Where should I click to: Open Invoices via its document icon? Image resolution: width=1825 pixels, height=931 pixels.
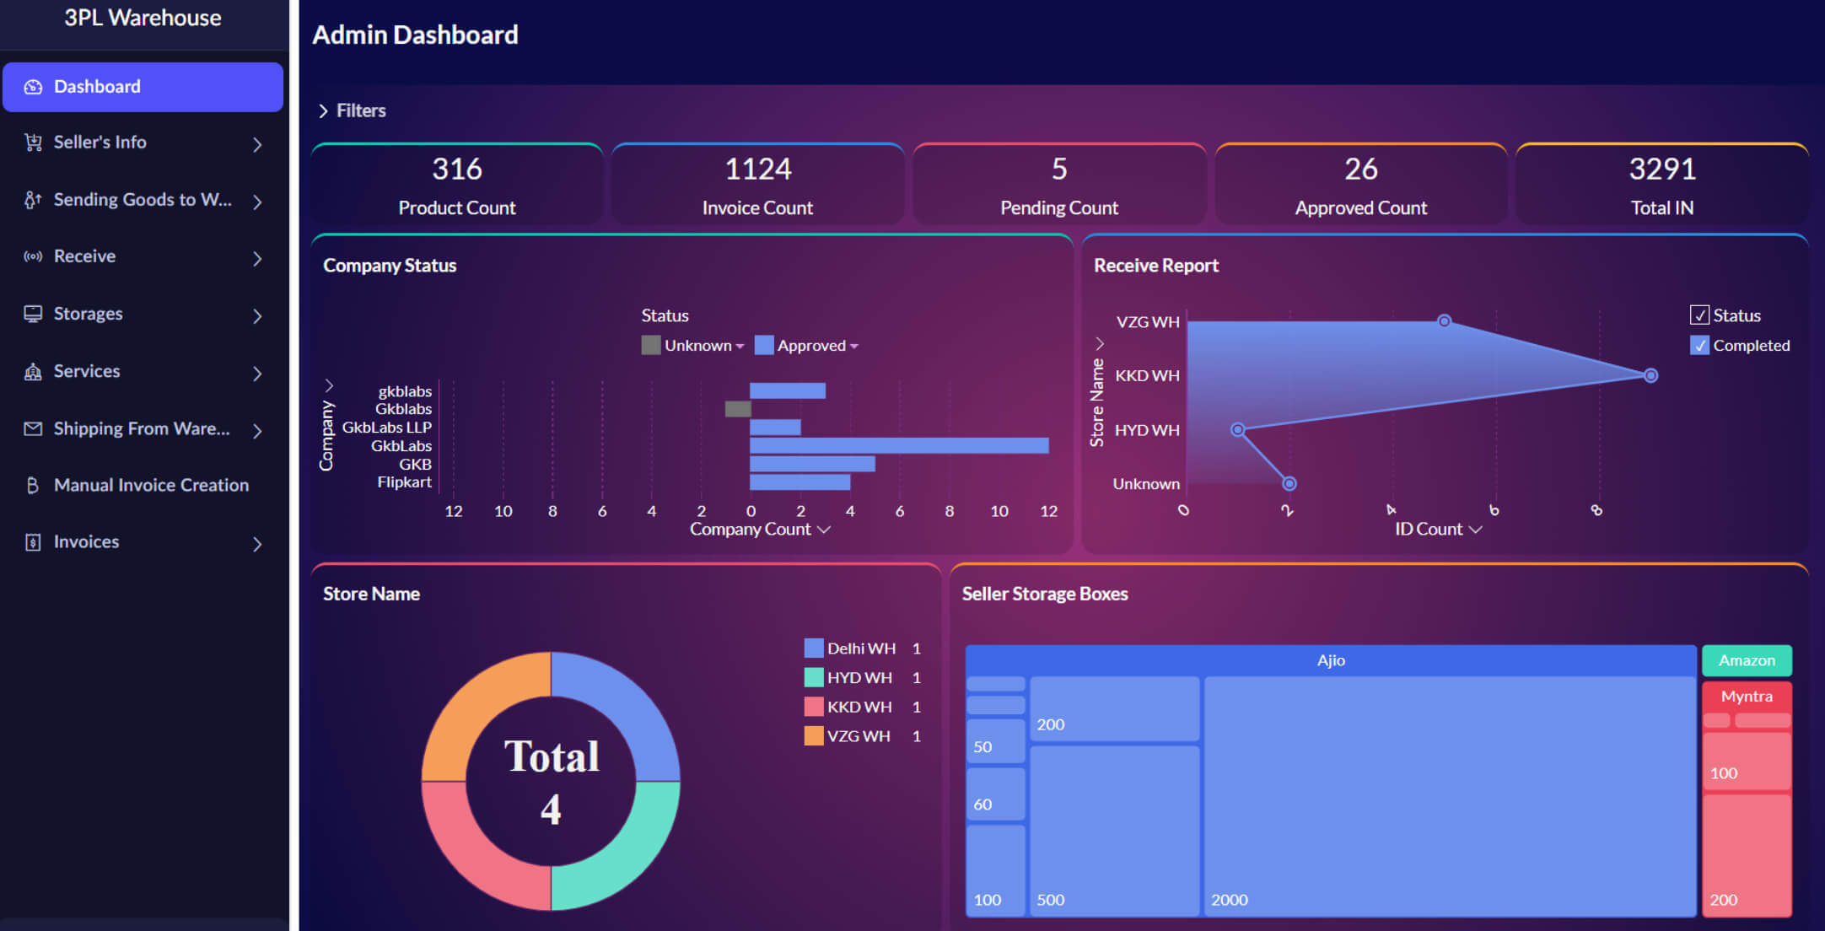[33, 543]
